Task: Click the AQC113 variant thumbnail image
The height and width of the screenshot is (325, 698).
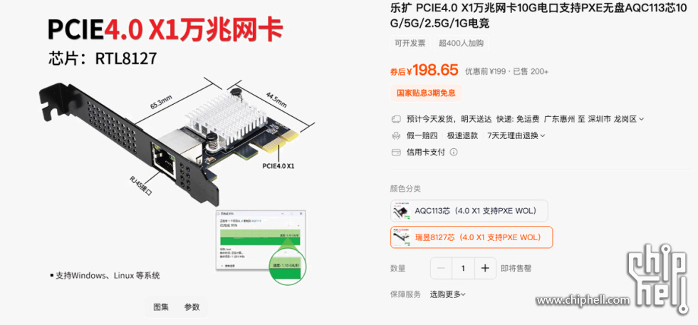Action: (x=402, y=210)
